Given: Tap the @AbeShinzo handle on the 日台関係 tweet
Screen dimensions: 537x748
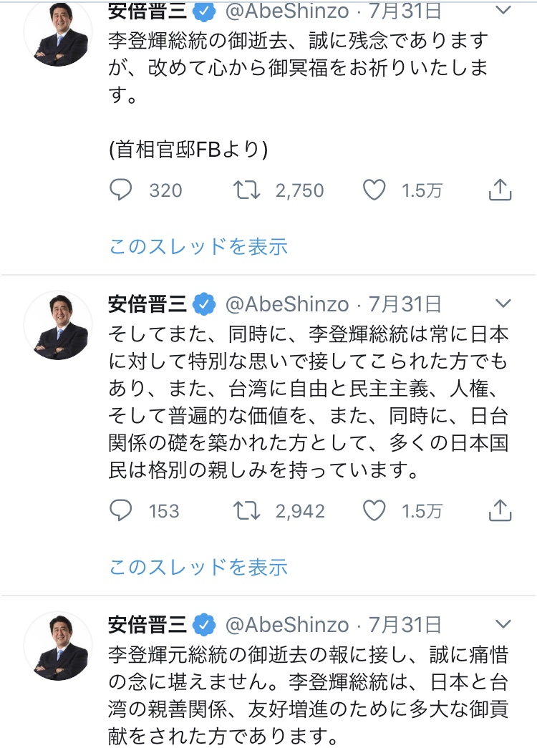Looking at the screenshot, I should 287,303.
